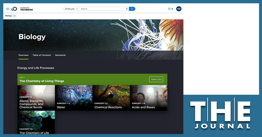262x137 pixels.
Task: Click the Discovery globe logo
Action: [14, 9]
